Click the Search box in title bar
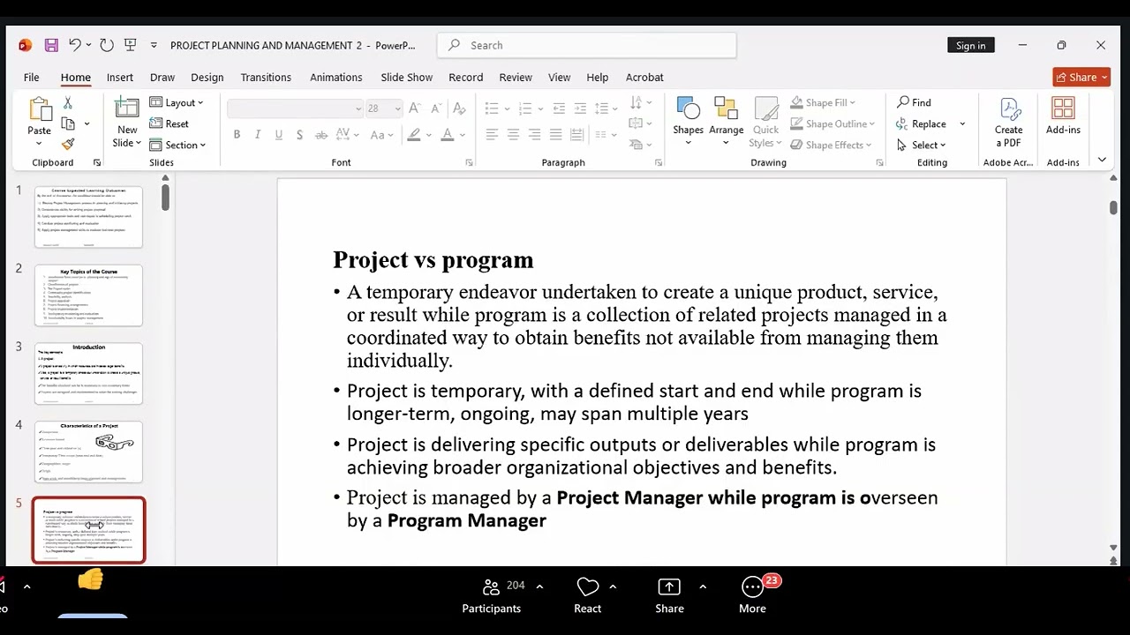 click(587, 45)
